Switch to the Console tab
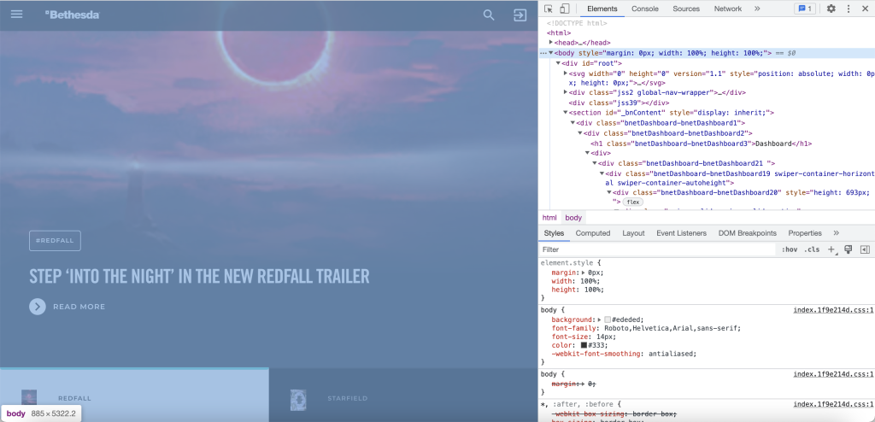The image size is (875, 422). tap(644, 9)
